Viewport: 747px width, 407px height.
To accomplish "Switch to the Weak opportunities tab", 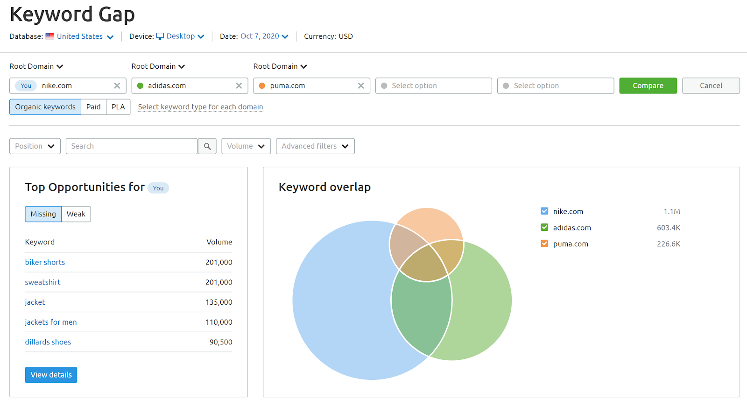I will point(76,214).
